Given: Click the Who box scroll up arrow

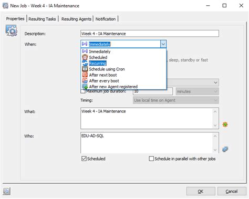Looking at the screenshot, I should (x=215, y=136).
